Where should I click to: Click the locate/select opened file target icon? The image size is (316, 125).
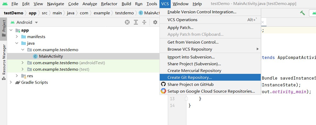pos(127,22)
